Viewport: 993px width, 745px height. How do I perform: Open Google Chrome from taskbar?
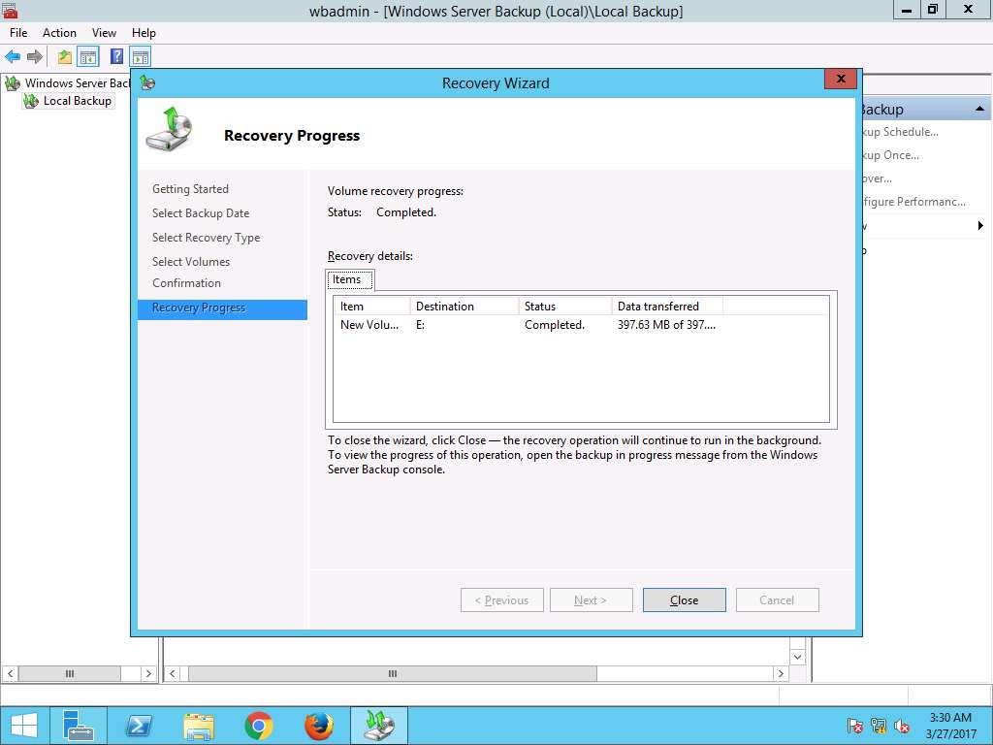pyautogui.click(x=258, y=726)
